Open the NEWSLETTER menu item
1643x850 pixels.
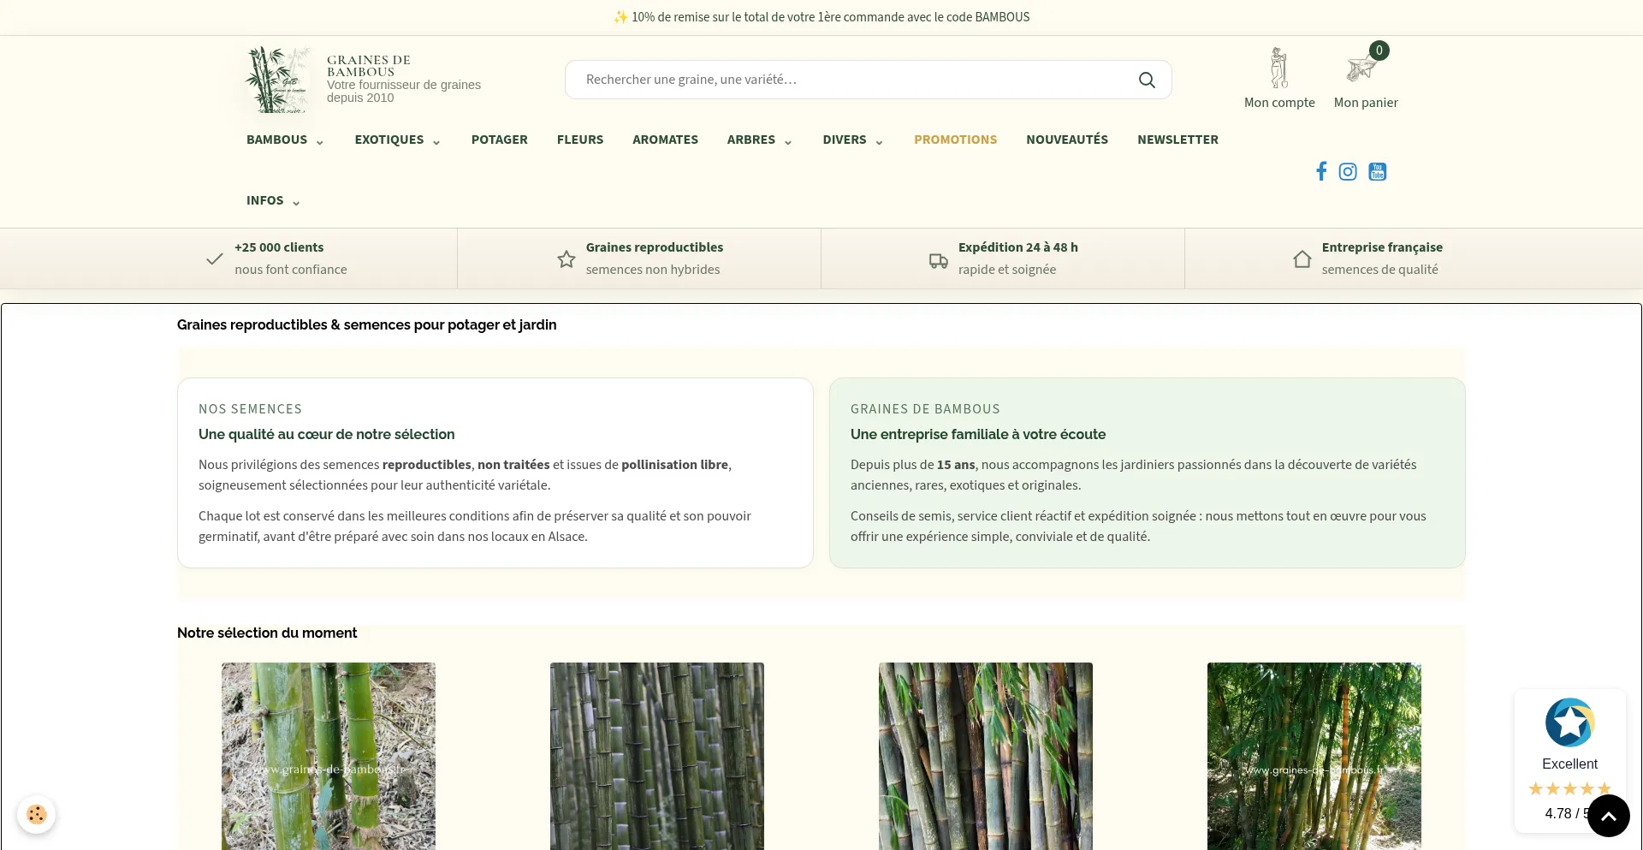coord(1177,140)
